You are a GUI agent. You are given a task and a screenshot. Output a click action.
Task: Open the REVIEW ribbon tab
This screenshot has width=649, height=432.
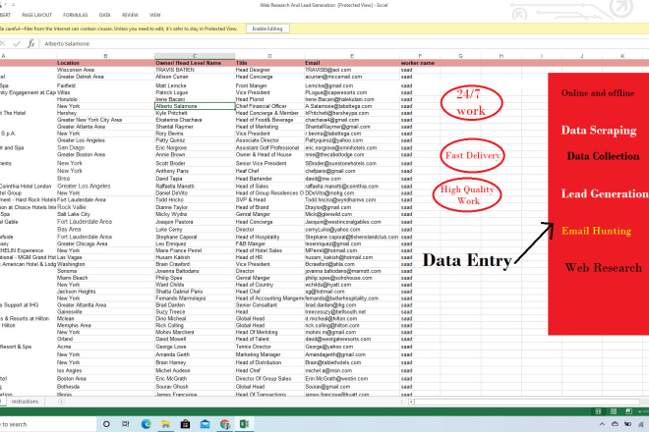click(130, 15)
